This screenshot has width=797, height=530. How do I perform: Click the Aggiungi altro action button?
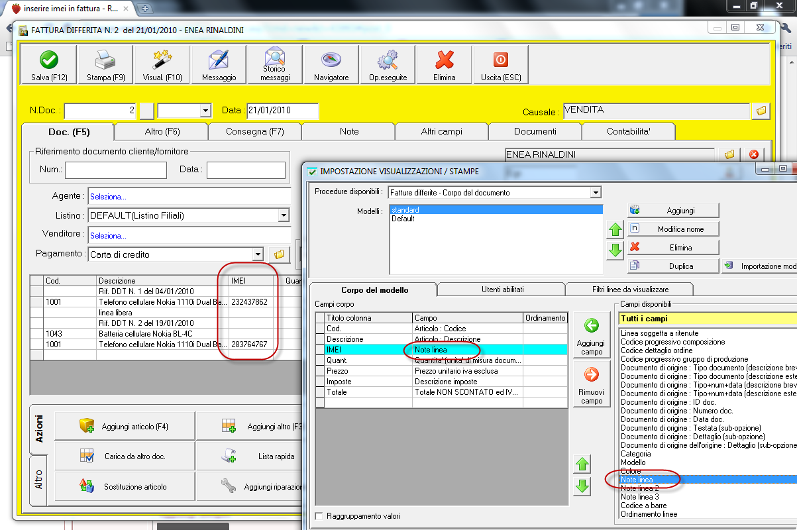(x=250, y=426)
